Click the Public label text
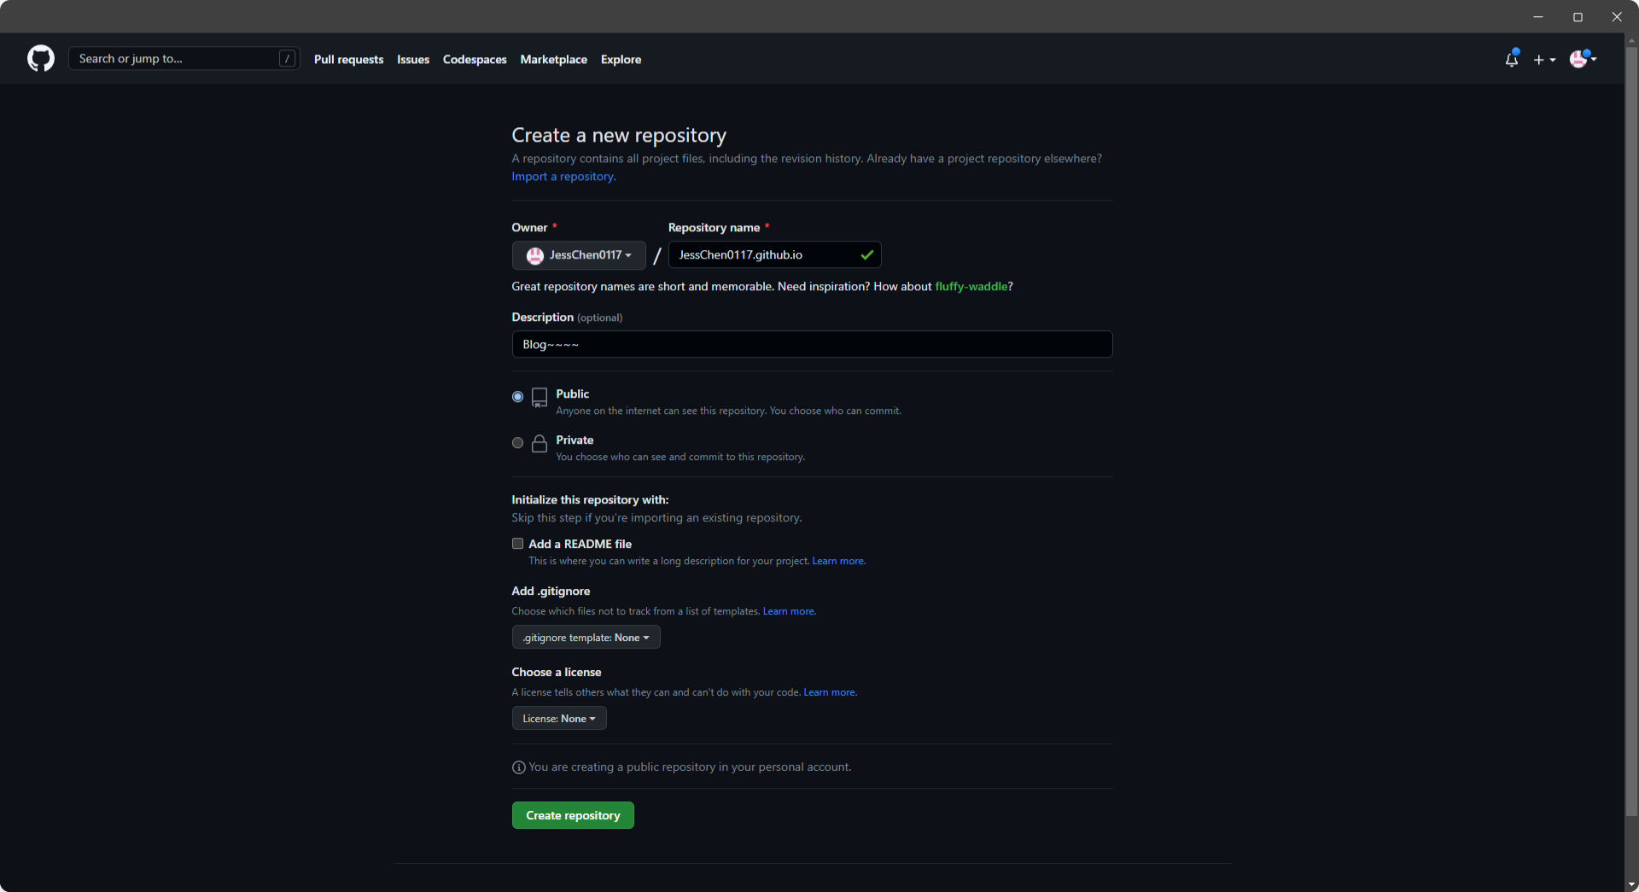 click(572, 394)
